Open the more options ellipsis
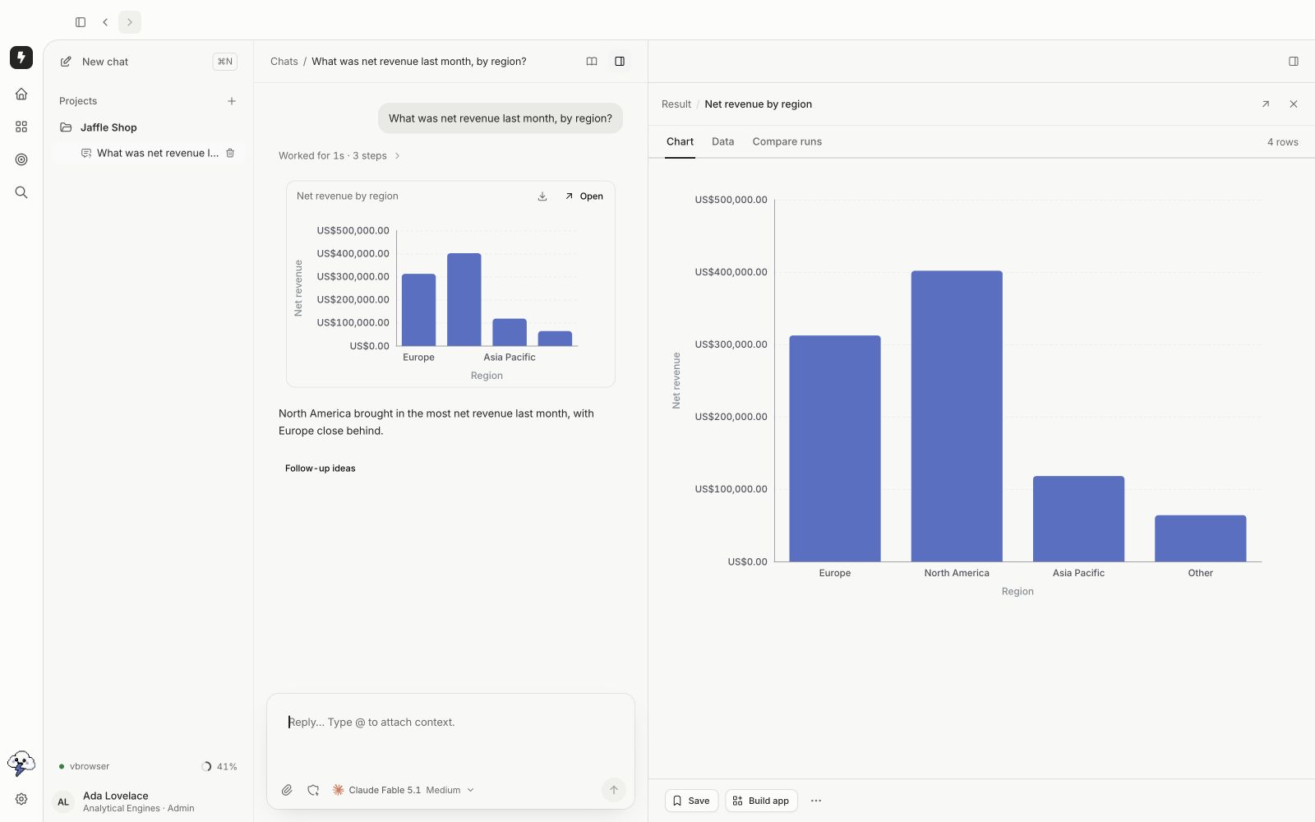 [x=816, y=801]
